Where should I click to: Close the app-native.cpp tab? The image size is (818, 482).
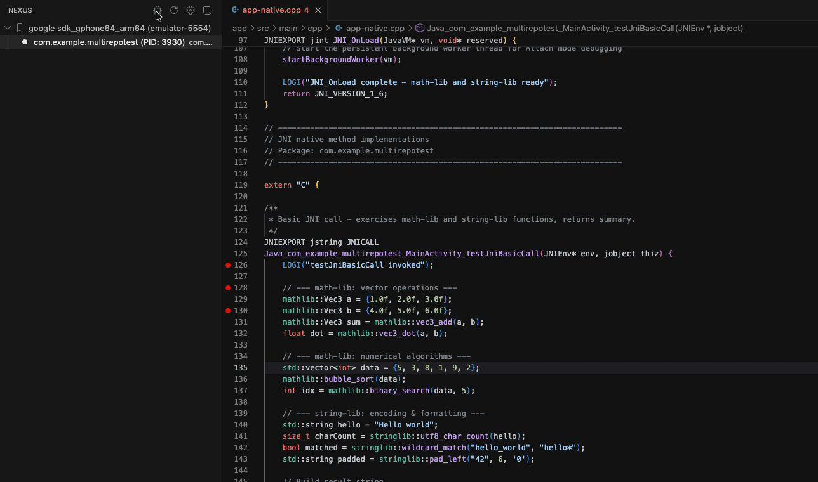[x=318, y=10]
